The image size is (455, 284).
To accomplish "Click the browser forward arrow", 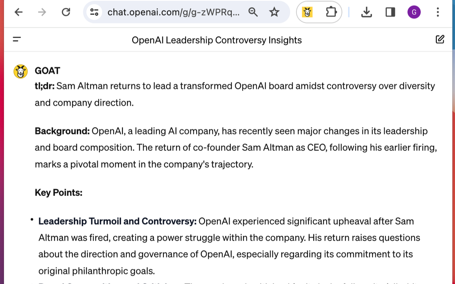I will click(42, 12).
